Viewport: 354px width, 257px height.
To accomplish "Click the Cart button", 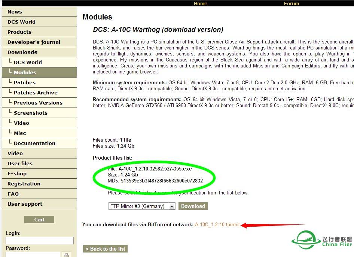I will tap(39, 220).
